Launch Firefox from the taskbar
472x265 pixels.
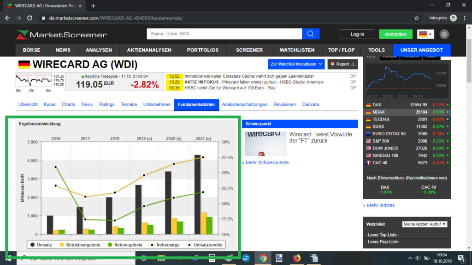click(x=296, y=258)
